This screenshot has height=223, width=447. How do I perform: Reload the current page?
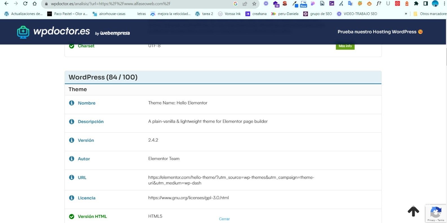click(25, 4)
